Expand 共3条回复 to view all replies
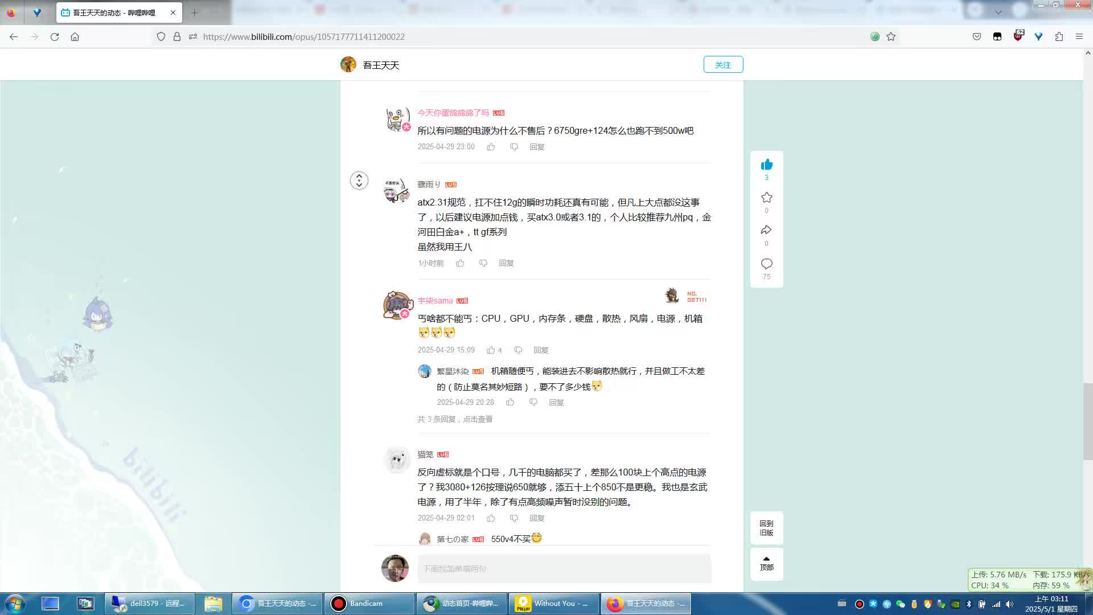1093x615 pixels. 455,419
